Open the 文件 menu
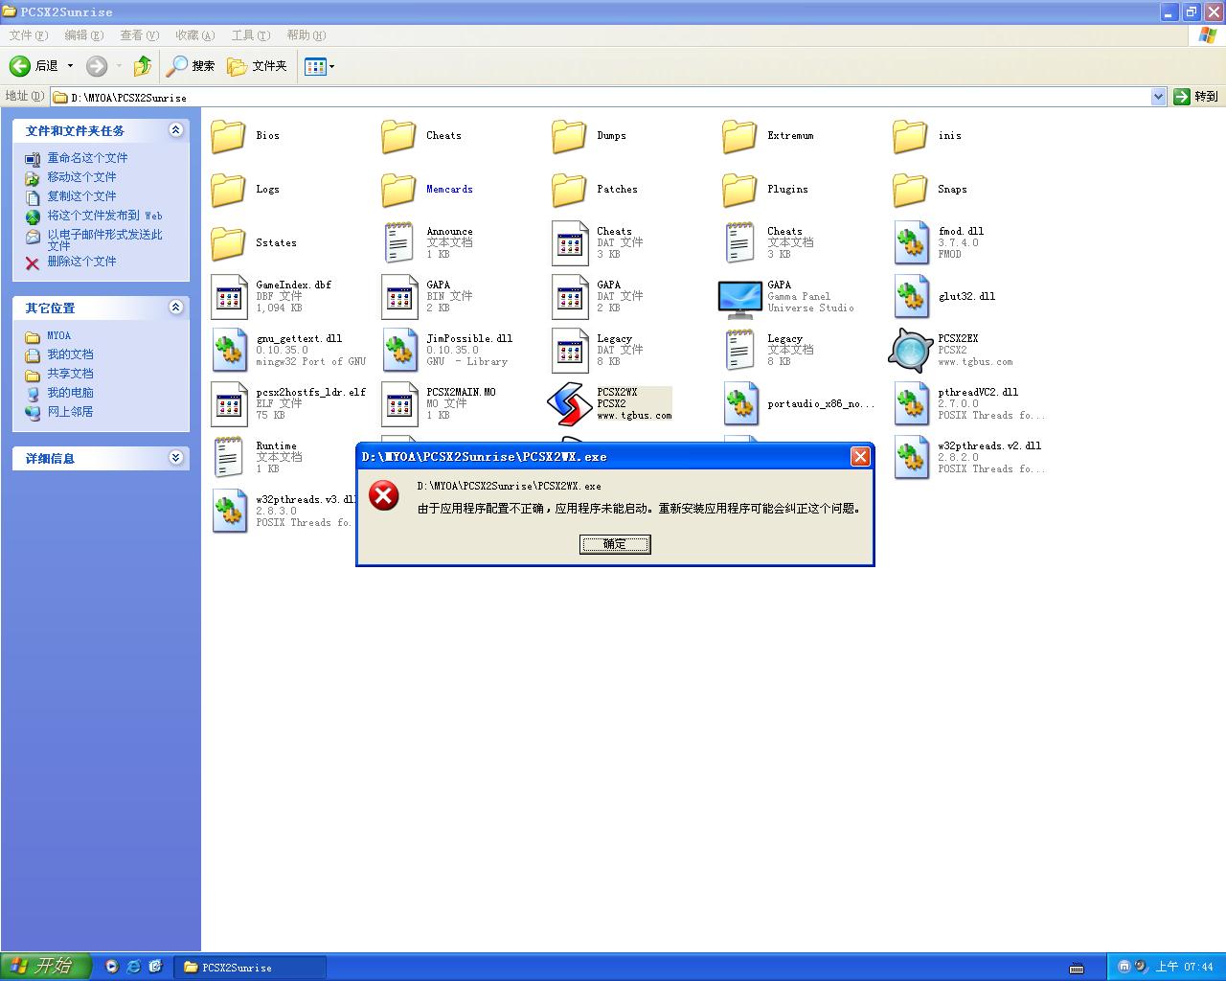The height and width of the screenshot is (981, 1226). pyautogui.click(x=29, y=35)
